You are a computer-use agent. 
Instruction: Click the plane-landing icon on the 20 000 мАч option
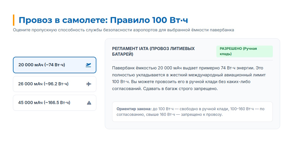tap(88, 65)
